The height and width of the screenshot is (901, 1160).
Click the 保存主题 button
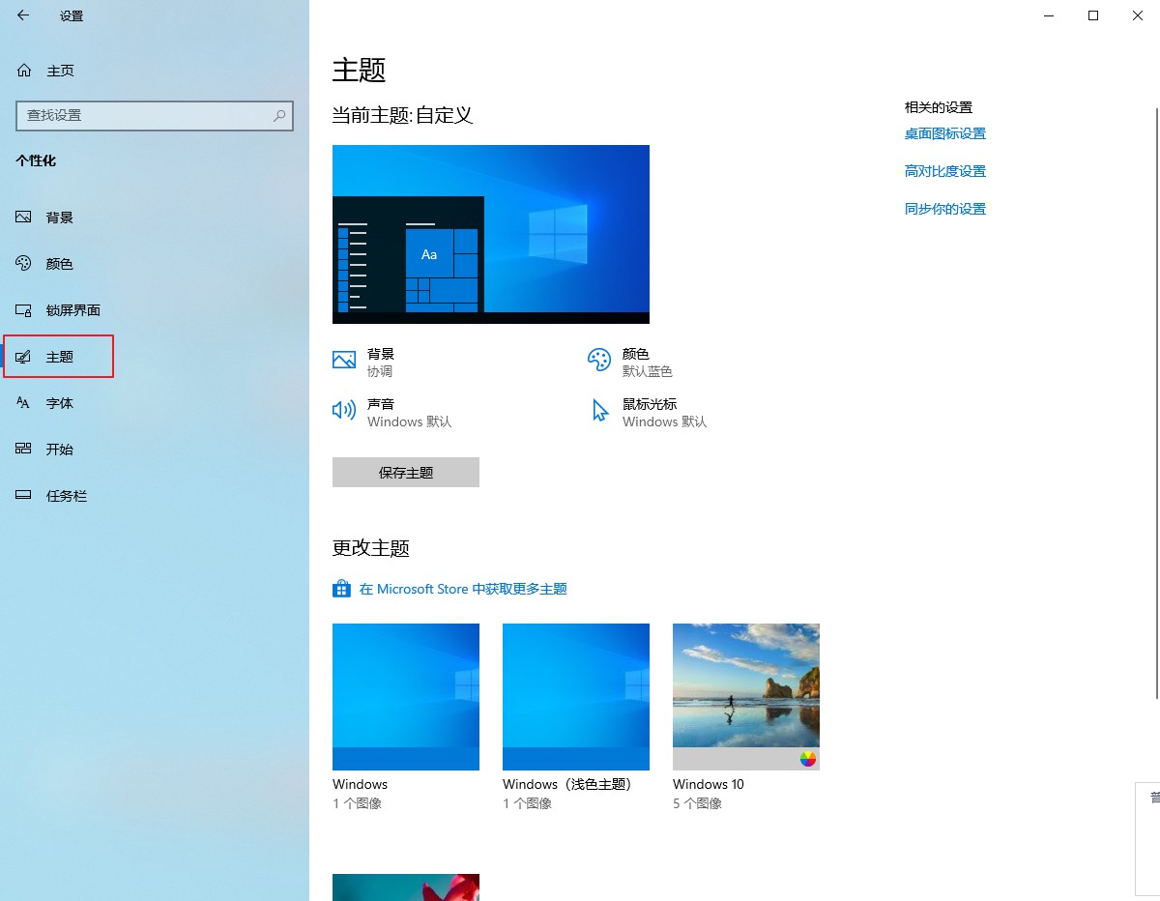406,473
